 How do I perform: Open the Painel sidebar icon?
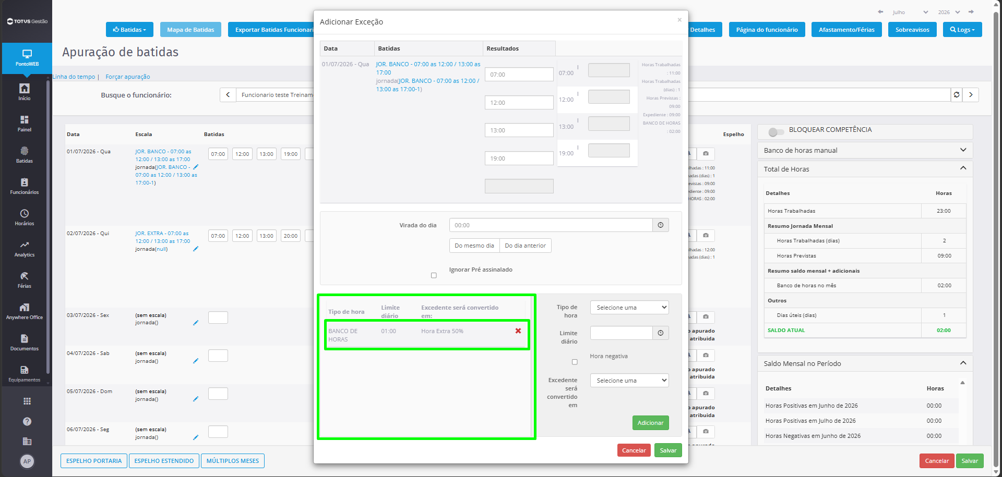(x=25, y=123)
